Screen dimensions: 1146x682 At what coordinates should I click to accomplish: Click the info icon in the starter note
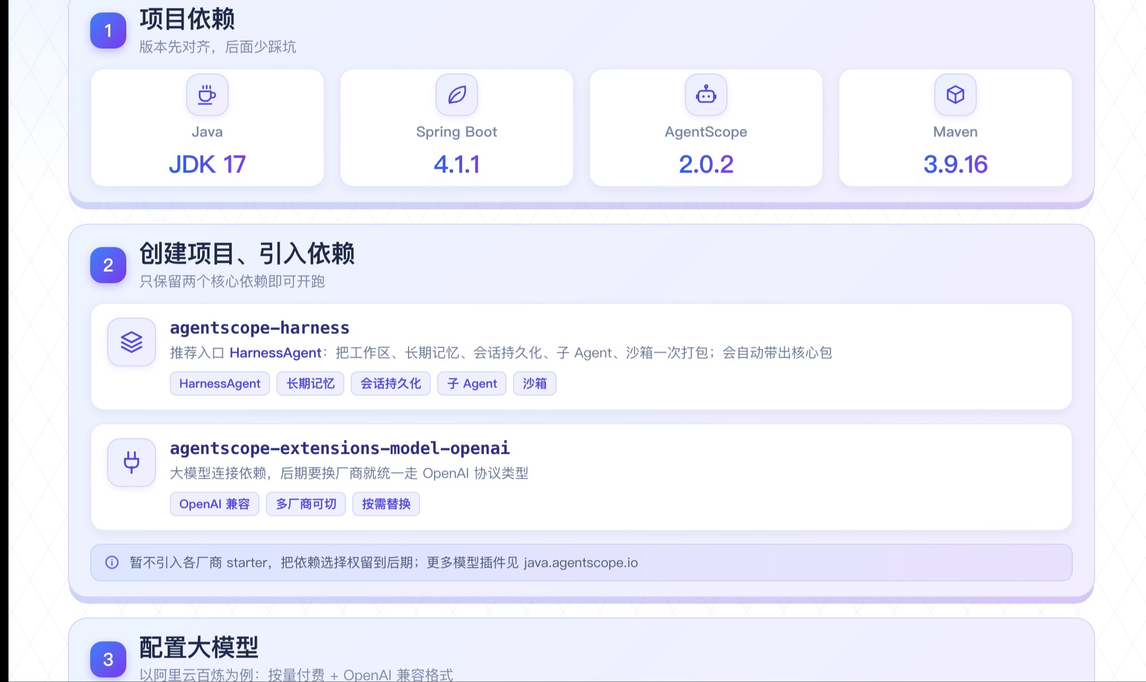point(112,562)
